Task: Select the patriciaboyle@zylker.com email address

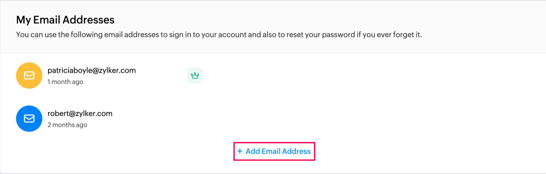Action: pos(91,70)
